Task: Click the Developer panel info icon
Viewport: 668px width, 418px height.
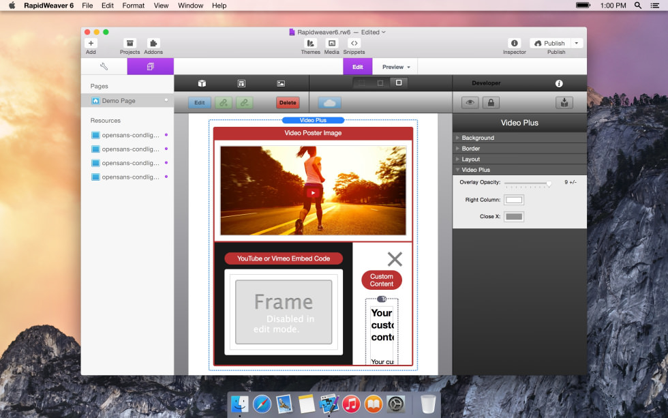Action: [559, 83]
